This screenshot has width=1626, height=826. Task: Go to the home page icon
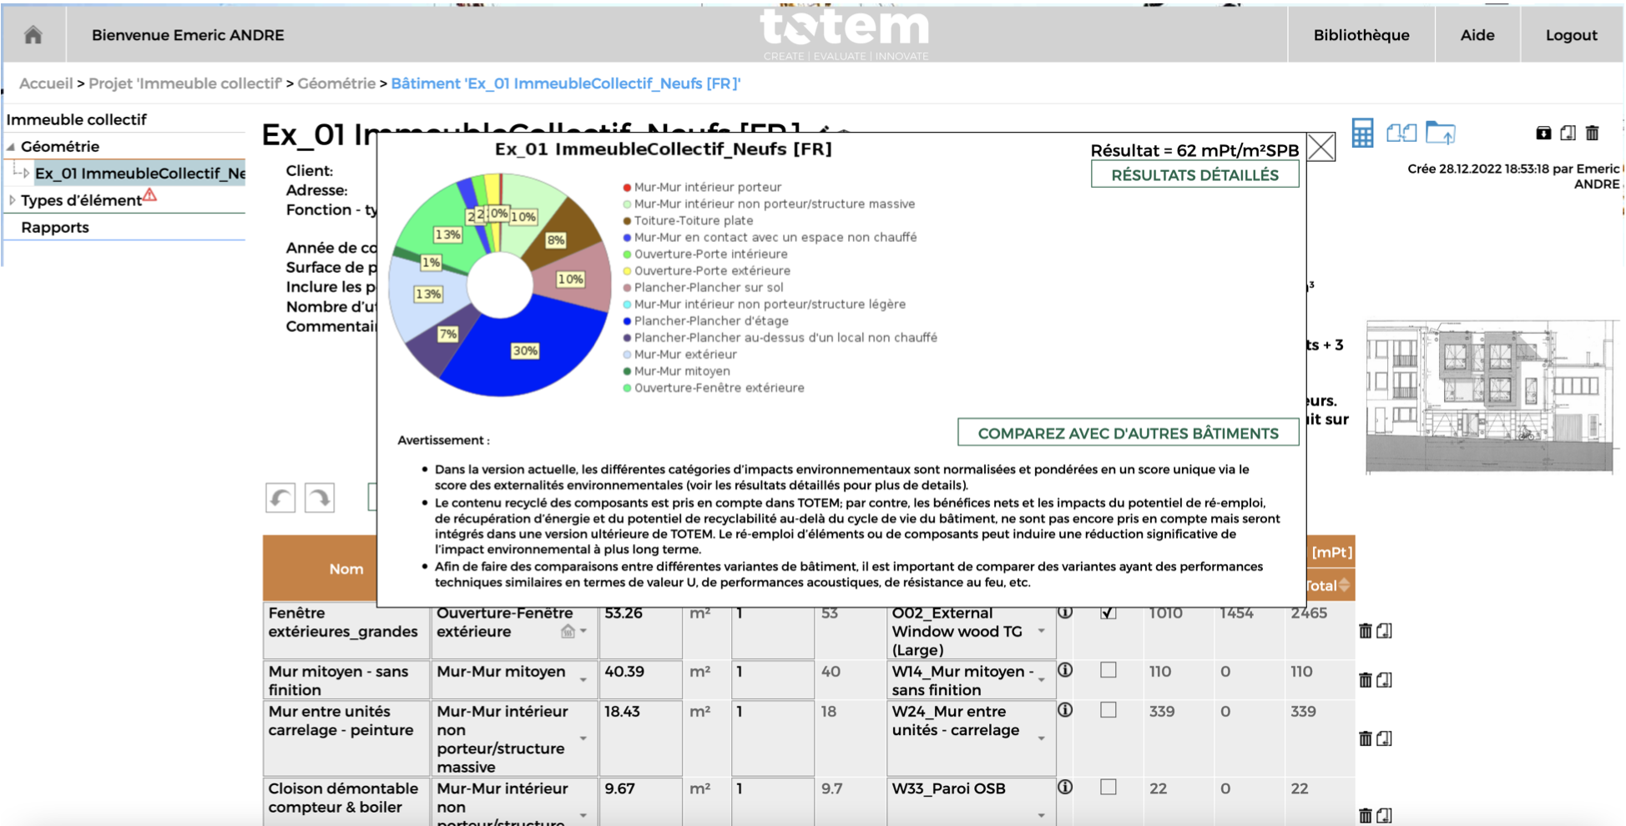[33, 35]
